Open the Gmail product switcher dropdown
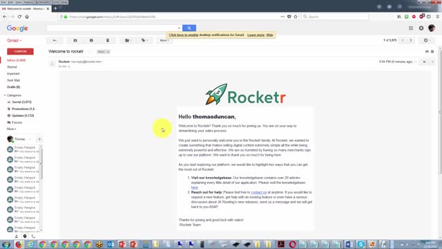The height and width of the screenshot is (249, 442). point(14,41)
